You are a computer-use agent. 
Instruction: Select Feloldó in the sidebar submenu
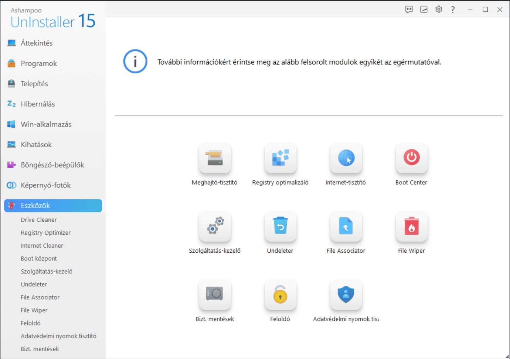point(30,323)
